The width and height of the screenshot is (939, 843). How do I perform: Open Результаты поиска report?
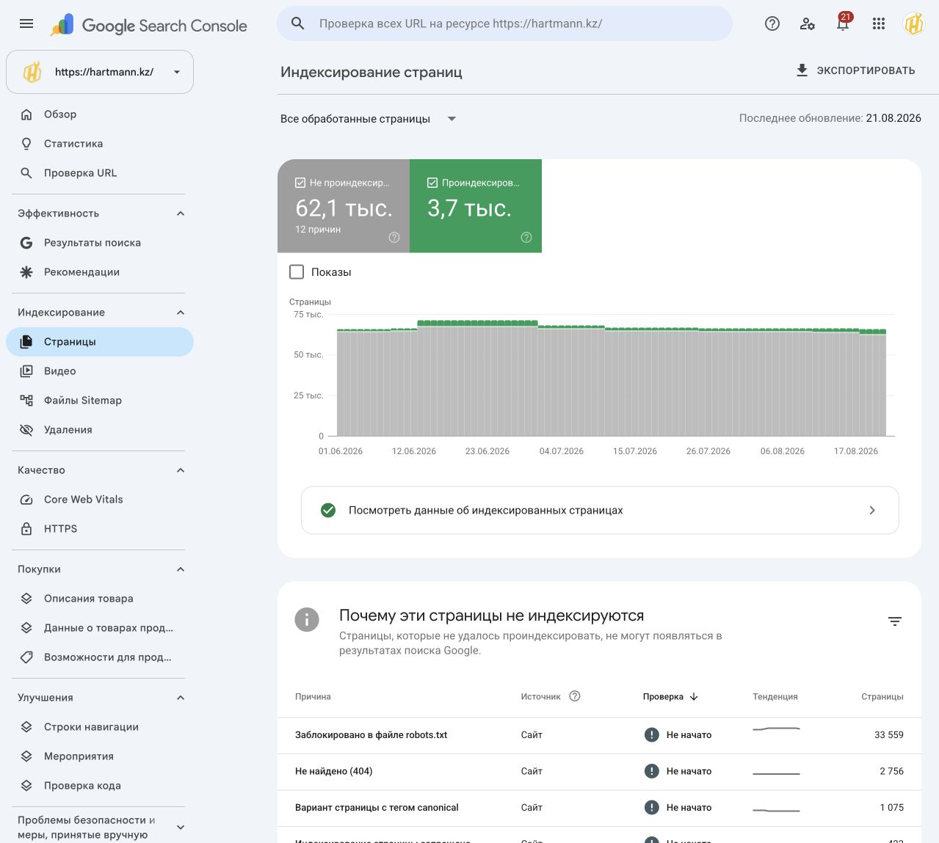click(100, 243)
